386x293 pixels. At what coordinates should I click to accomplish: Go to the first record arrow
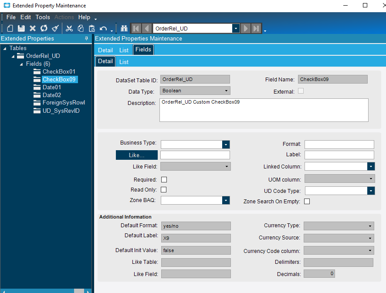click(x=136, y=29)
